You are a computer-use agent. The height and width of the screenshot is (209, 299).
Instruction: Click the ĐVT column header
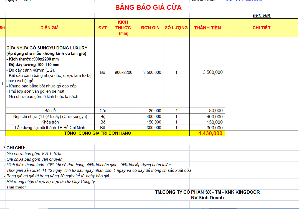tap(103, 28)
